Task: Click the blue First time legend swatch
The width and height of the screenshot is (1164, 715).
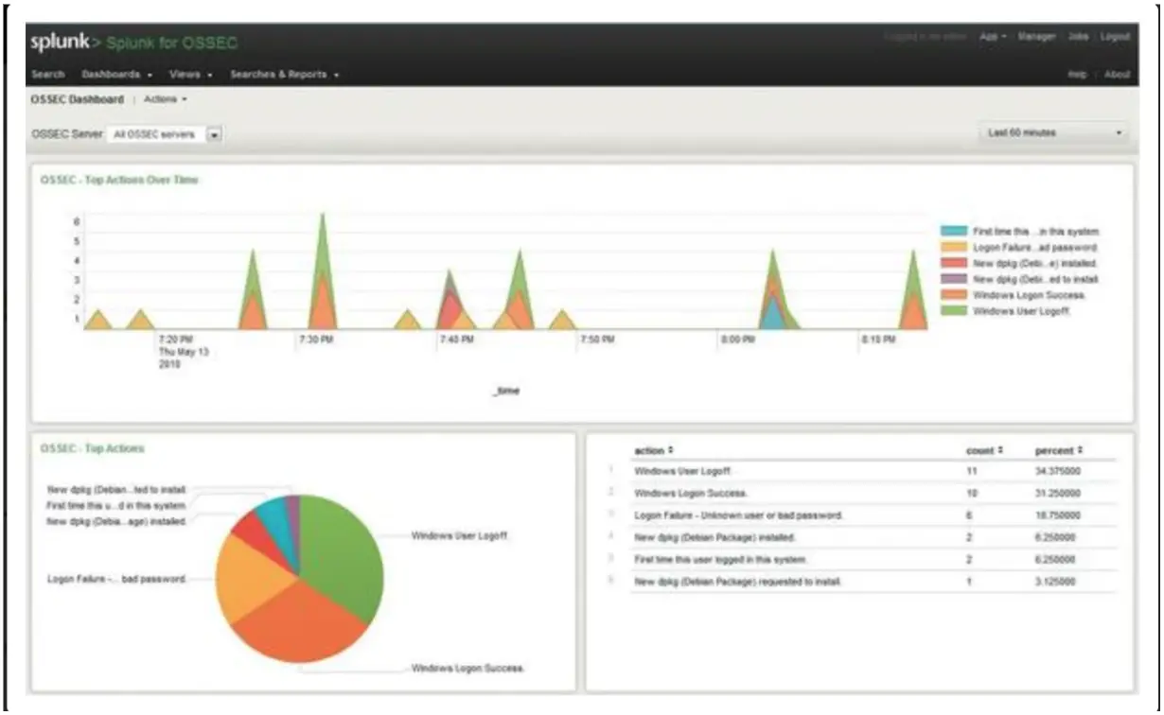Action: click(x=953, y=231)
